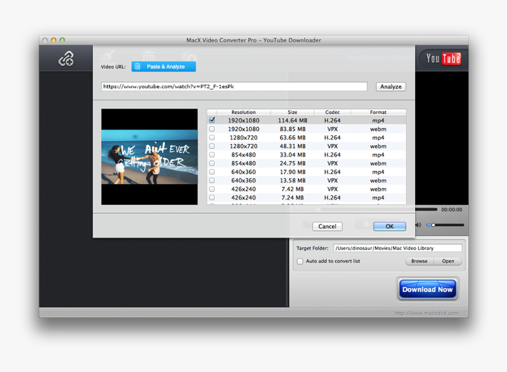
Task: Select the 83.85 MB size cell
Action: point(292,129)
